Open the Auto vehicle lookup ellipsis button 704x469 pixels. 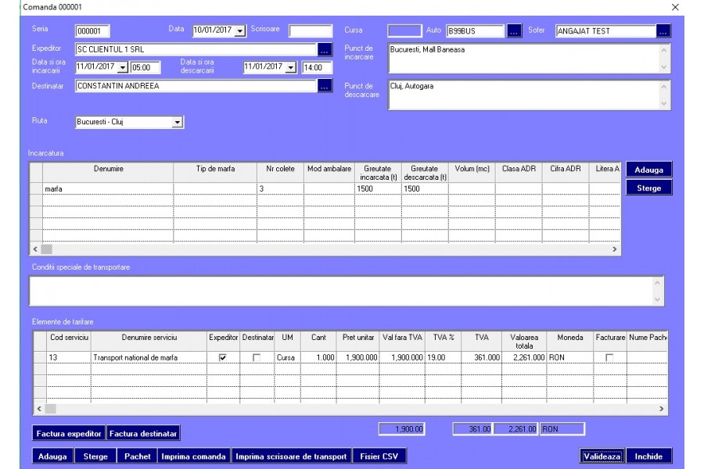click(514, 31)
